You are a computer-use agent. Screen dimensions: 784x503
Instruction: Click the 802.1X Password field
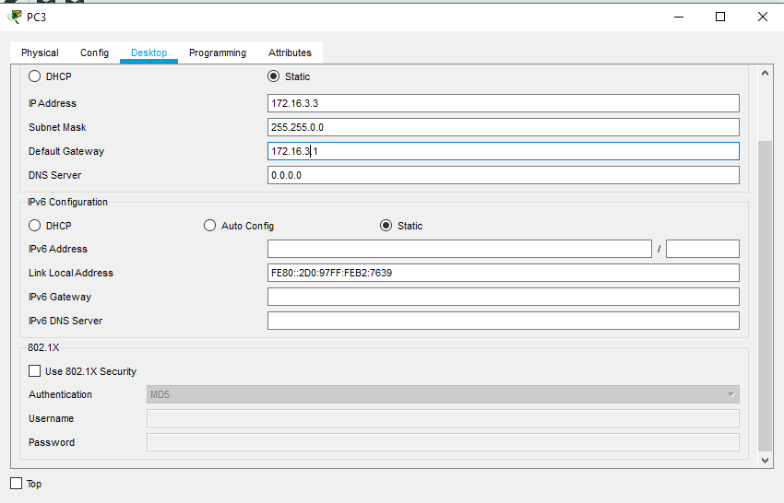pos(443,442)
